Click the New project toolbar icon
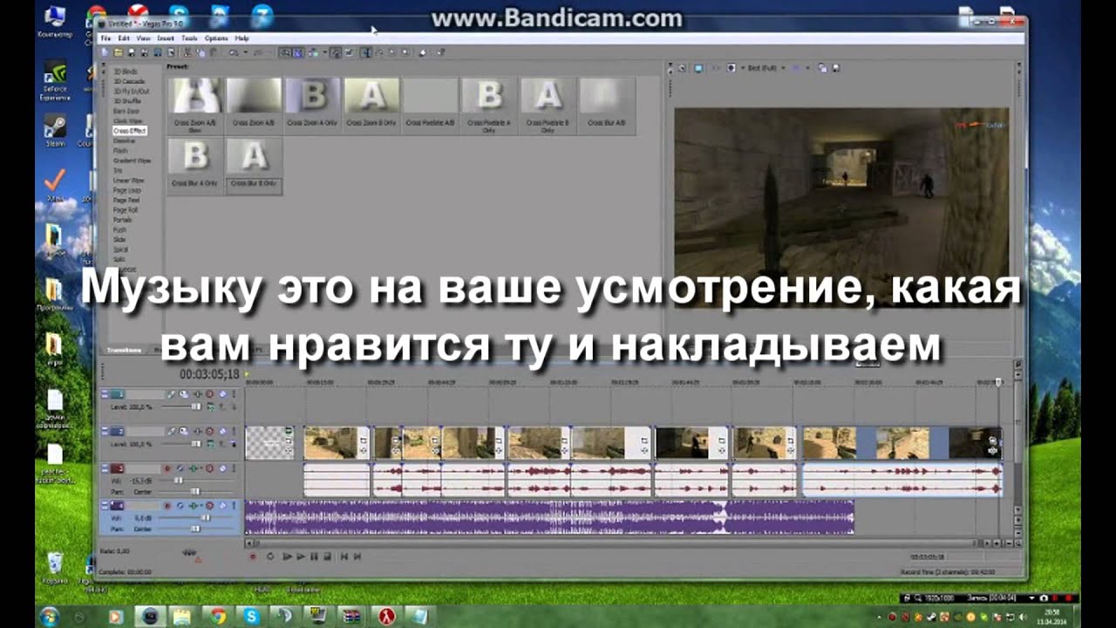 pyautogui.click(x=105, y=52)
